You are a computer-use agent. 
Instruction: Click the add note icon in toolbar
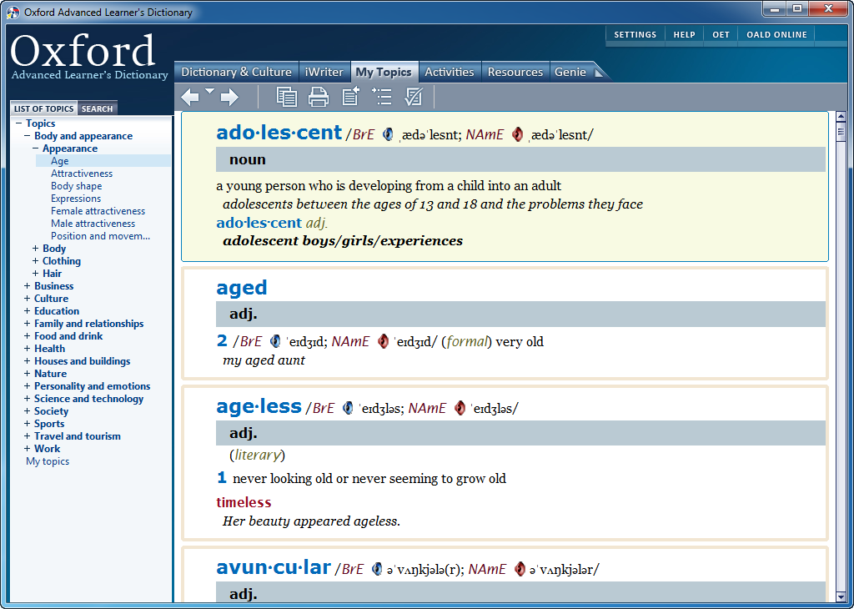pos(350,98)
